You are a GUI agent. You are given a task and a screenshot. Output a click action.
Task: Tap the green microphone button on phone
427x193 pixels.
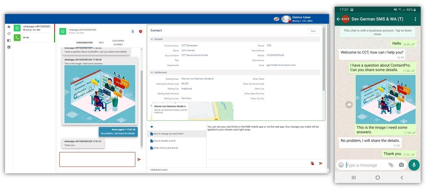[x=414, y=165]
